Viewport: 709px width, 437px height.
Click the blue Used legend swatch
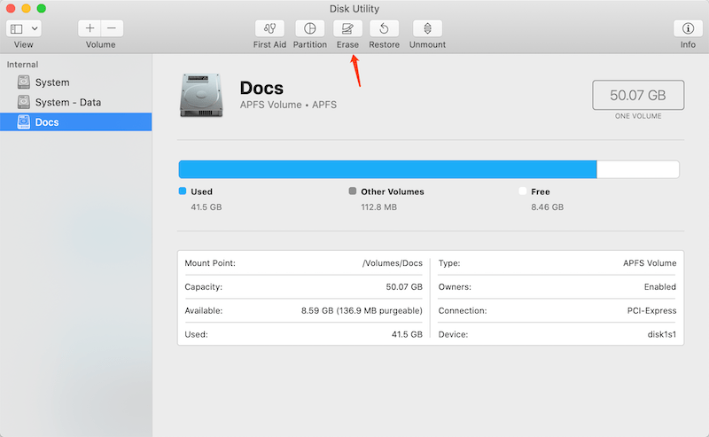point(183,191)
